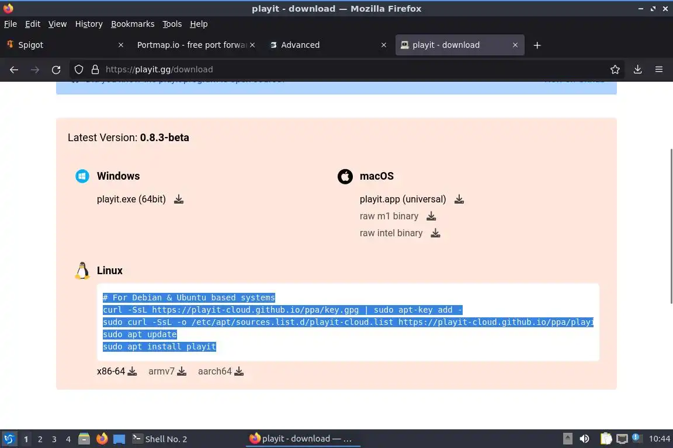Click the playit - download taskbar entry

302,439
